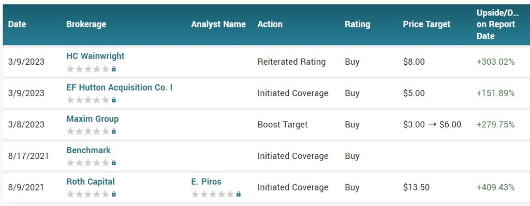Click the Upside/Downside on Report Date header
The width and height of the screenshot is (530, 206).
point(497,24)
